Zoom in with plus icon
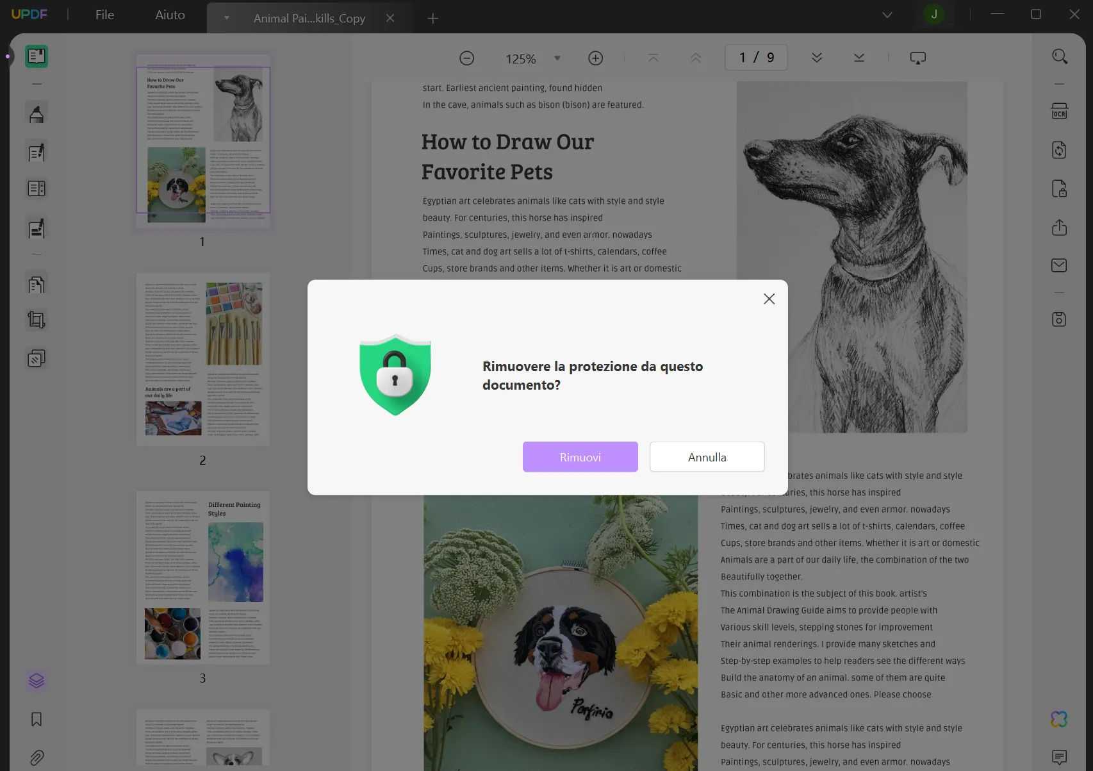Viewport: 1093px width, 771px height. click(596, 58)
